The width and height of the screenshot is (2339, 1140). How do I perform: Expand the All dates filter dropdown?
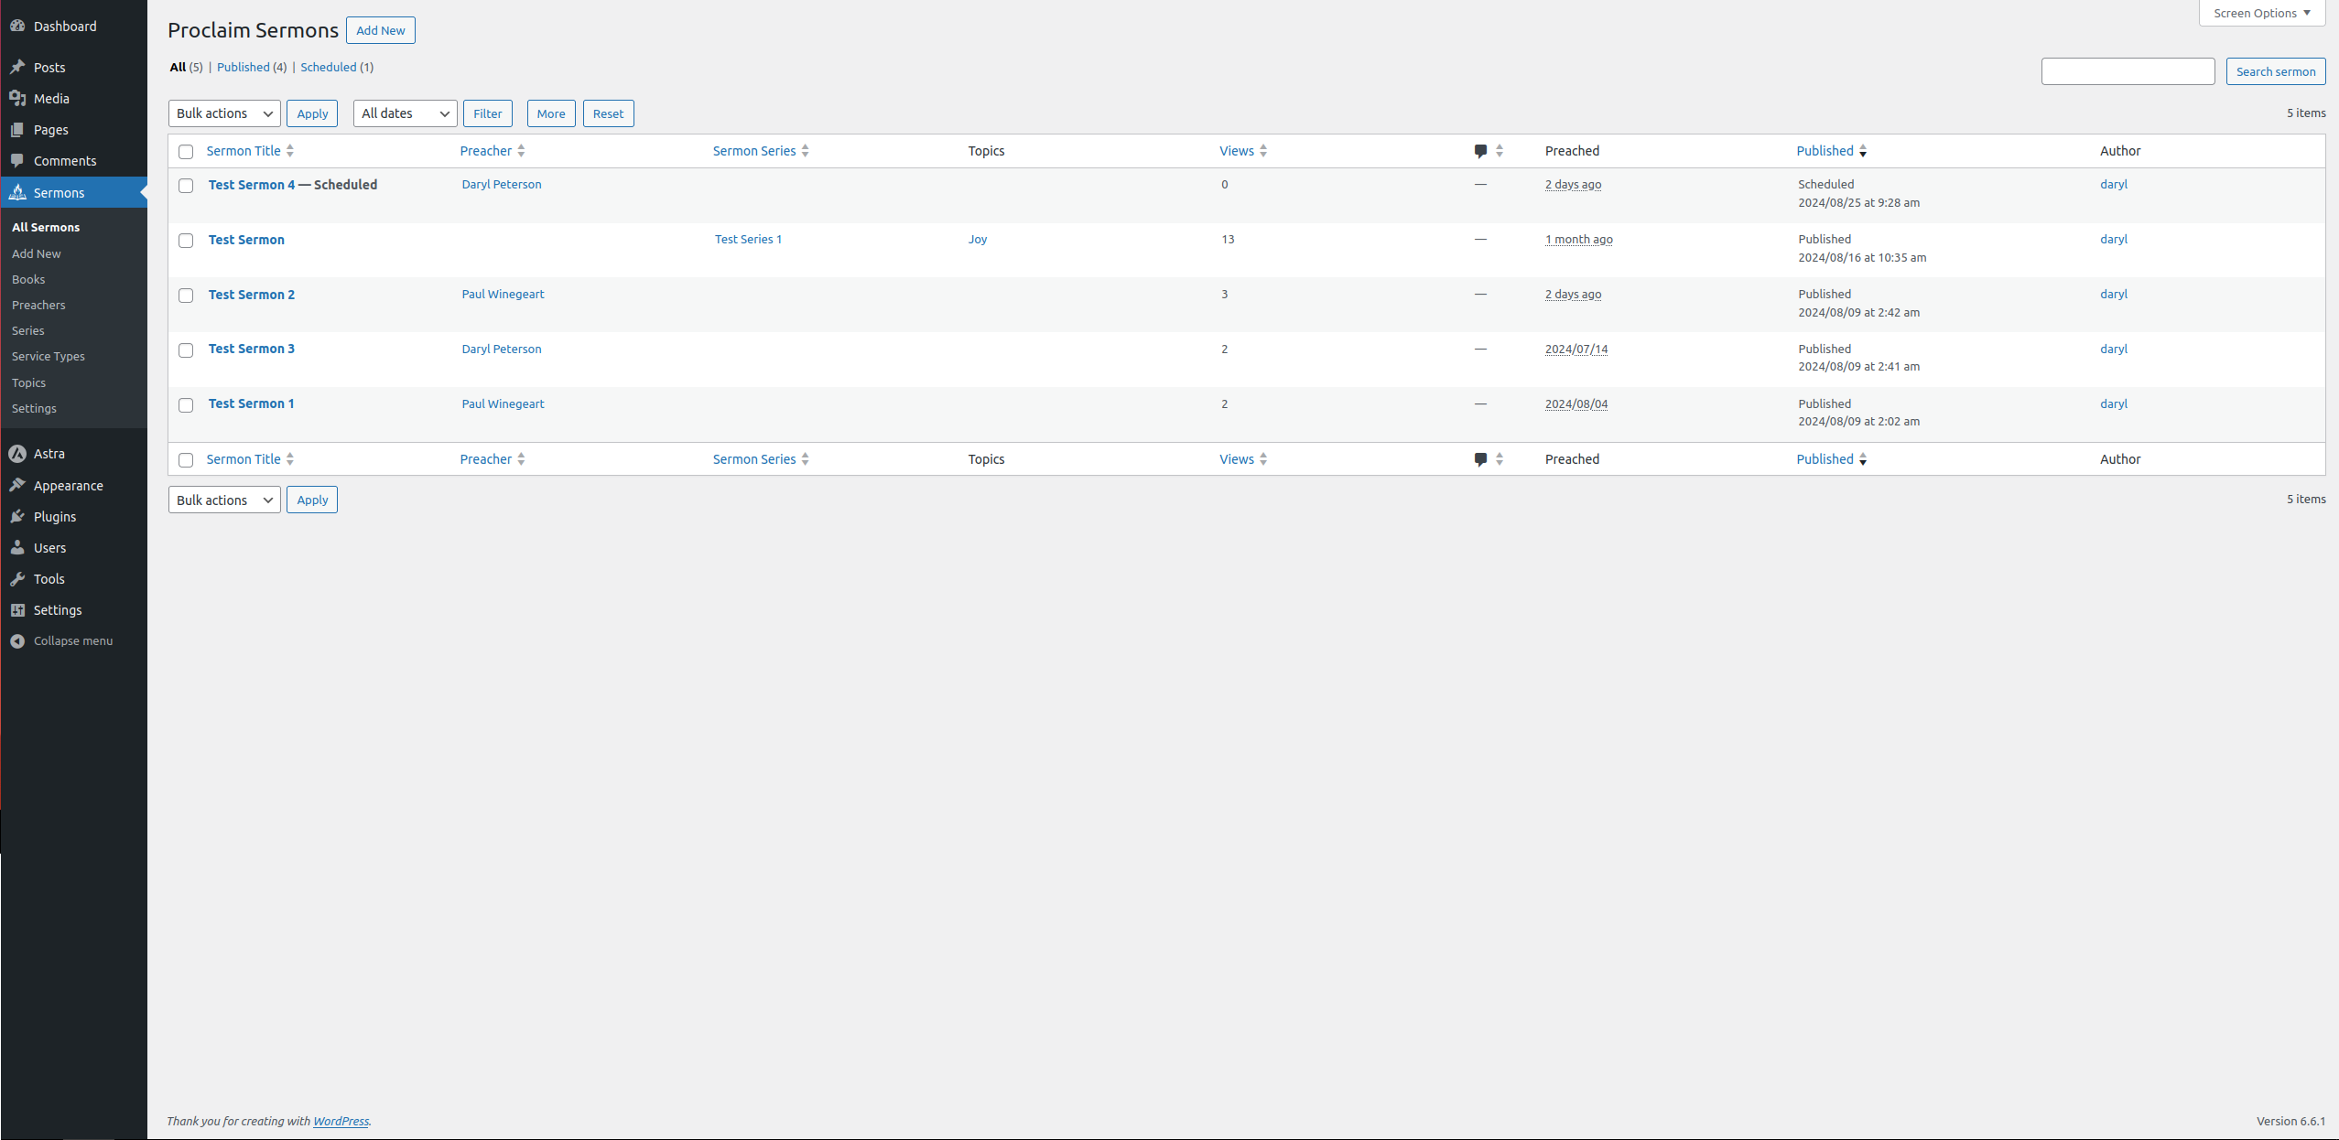click(404, 113)
